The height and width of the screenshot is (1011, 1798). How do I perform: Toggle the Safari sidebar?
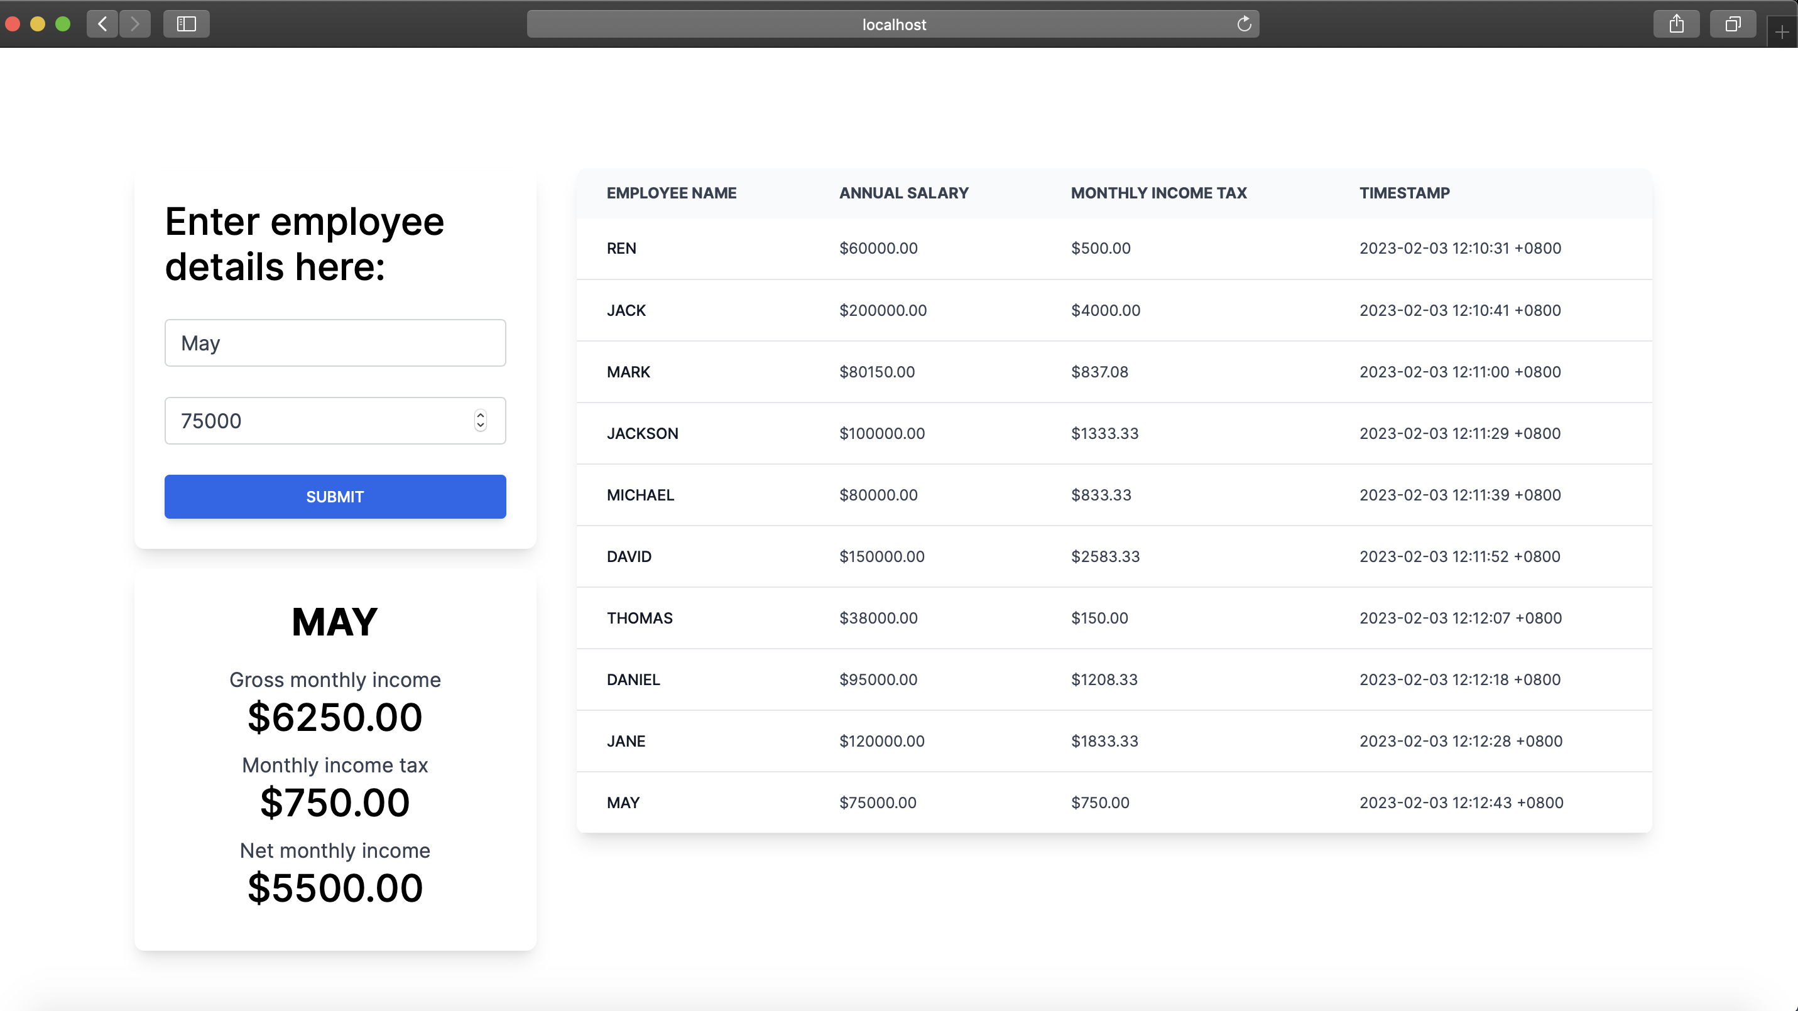186,24
